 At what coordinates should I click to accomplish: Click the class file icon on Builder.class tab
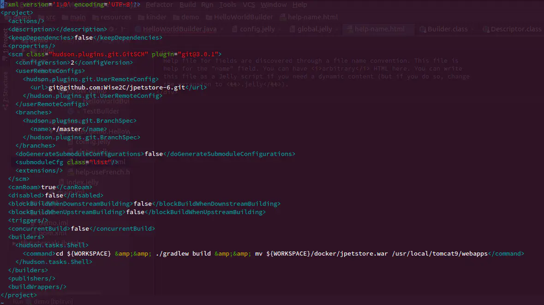click(x=423, y=29)
